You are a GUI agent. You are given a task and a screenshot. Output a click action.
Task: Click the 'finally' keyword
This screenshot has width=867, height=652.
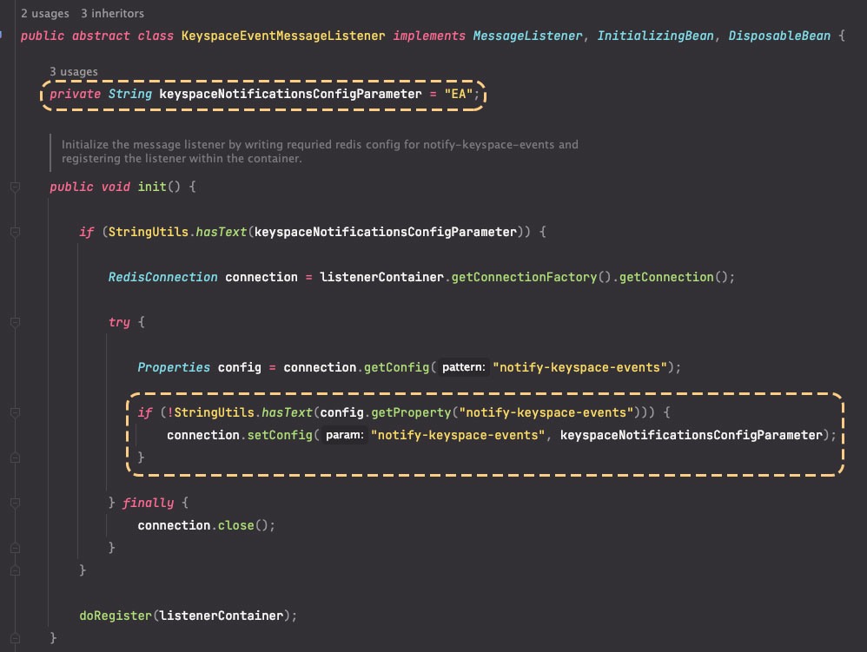pos(148,503)
